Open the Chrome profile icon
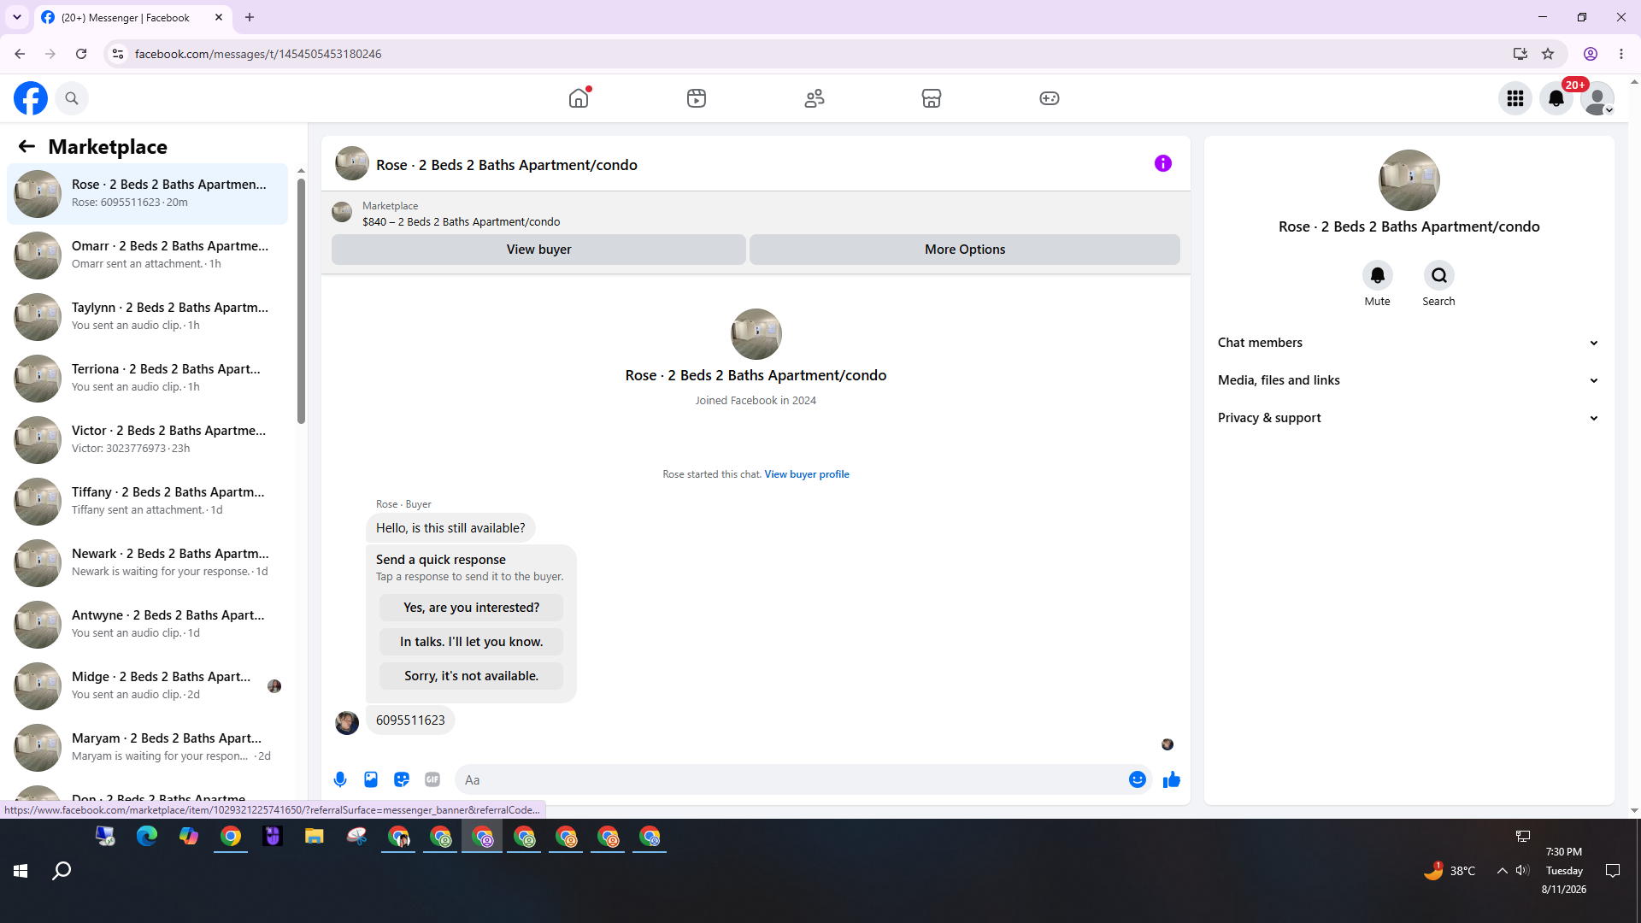This screenshot has height=923, width=1641. [x=1591, y=54]
